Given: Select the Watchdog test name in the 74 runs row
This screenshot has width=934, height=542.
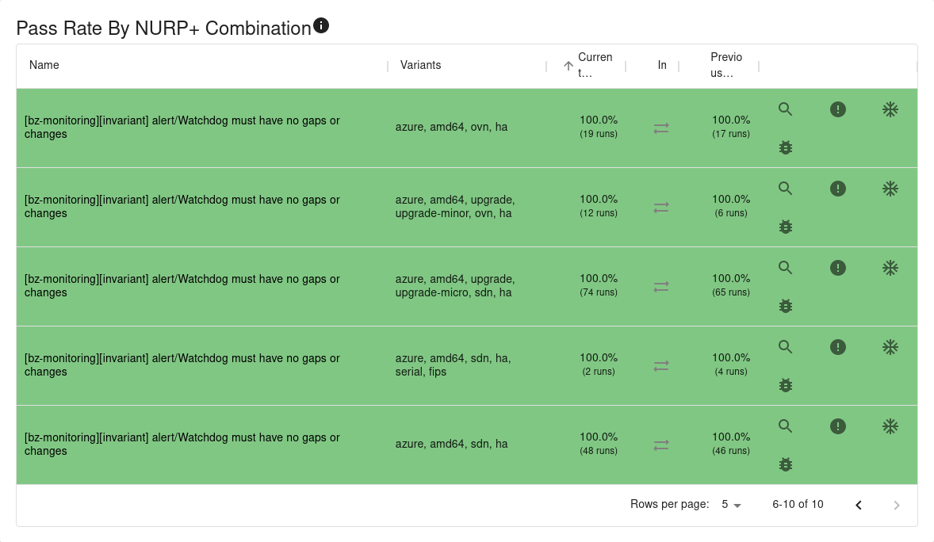Looking at the screenshot, I should click(182, 286).
